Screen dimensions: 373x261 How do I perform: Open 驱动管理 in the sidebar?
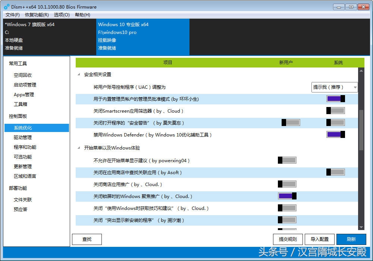pos(23,137)
